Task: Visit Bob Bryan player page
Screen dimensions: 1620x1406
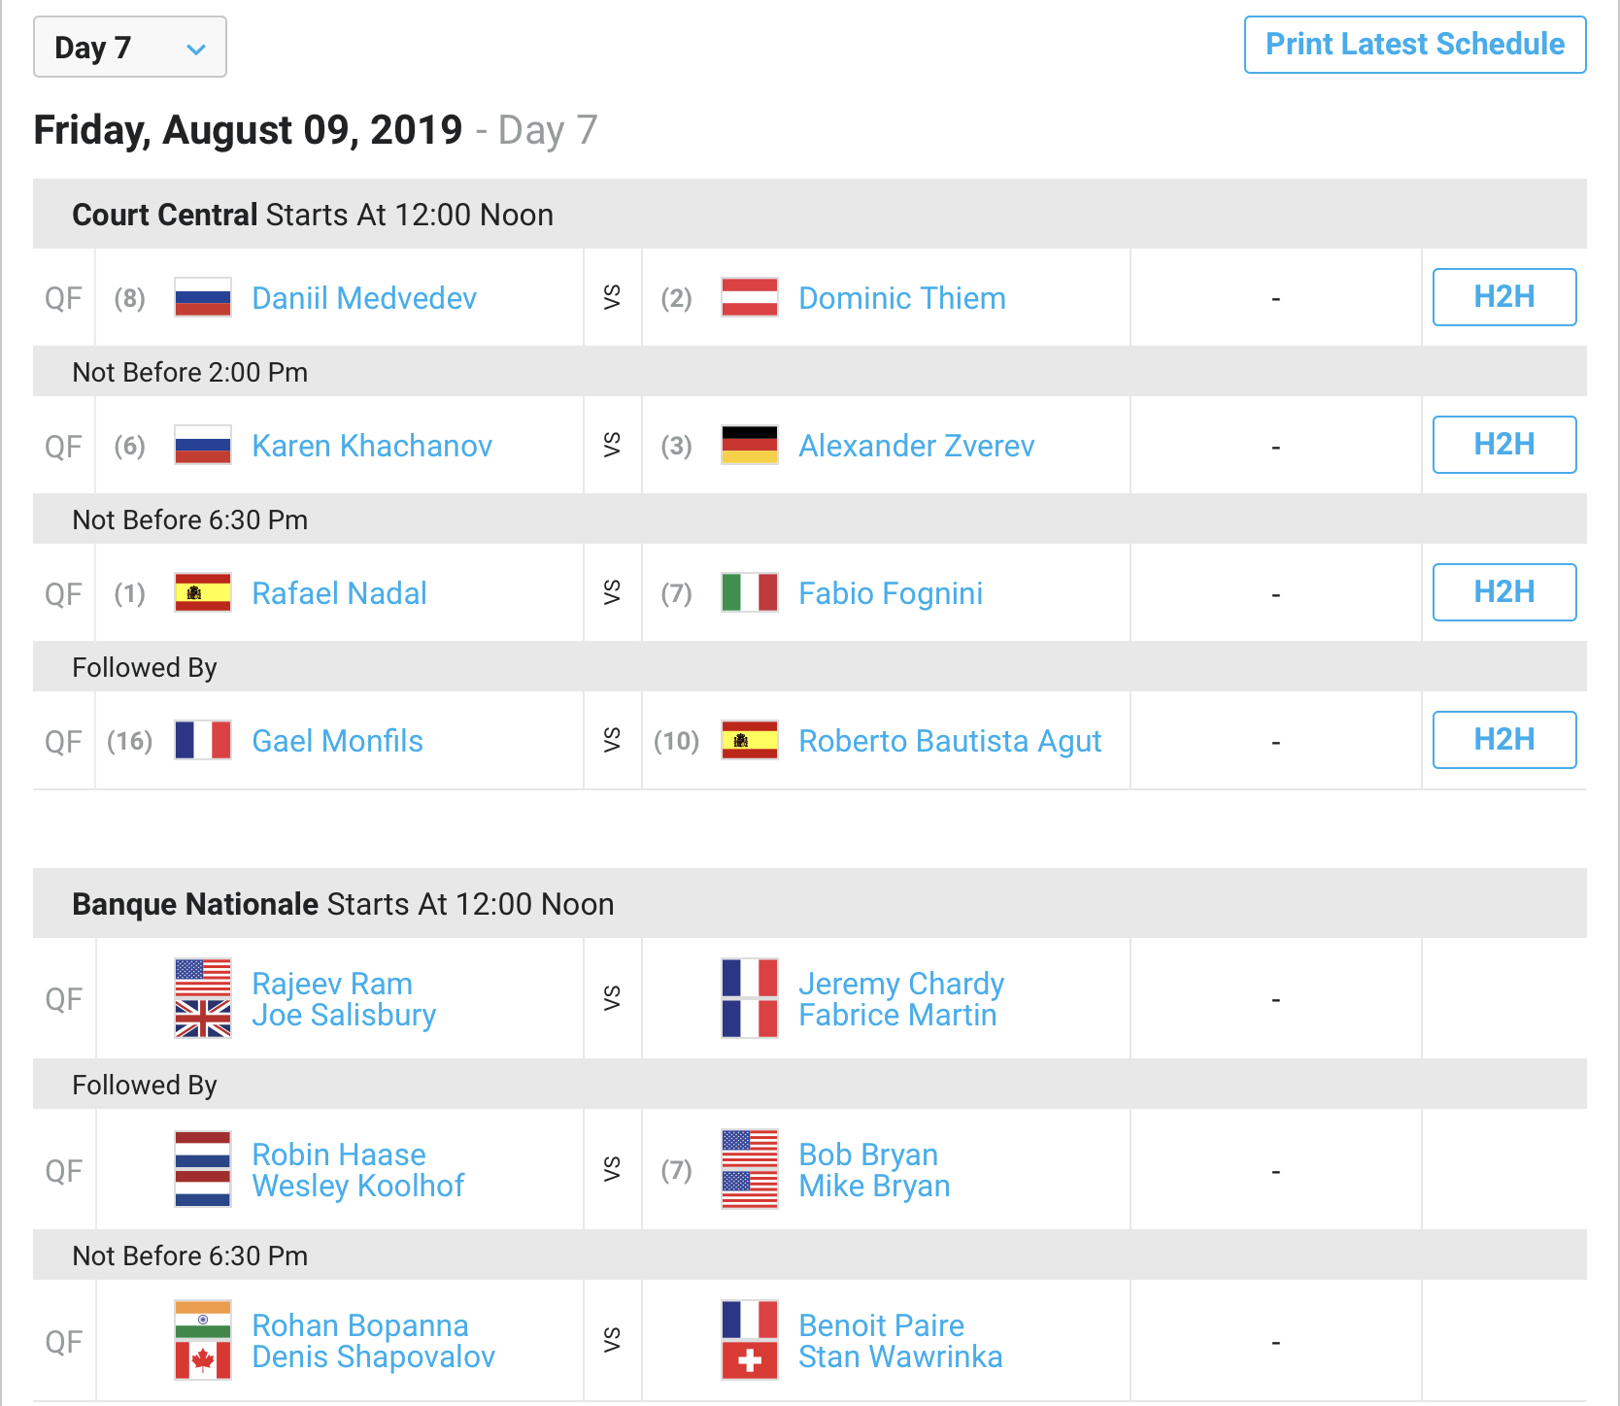Action: (x=868, y=1155)
